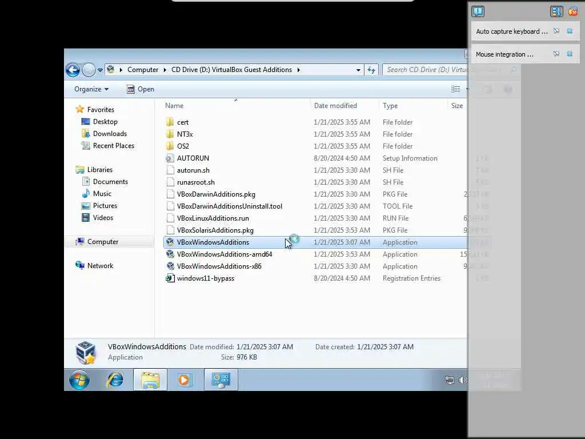585x439 pixels.
Task: Toggle VirtualBox keep finished progresses icon
Action: point(556,11)
